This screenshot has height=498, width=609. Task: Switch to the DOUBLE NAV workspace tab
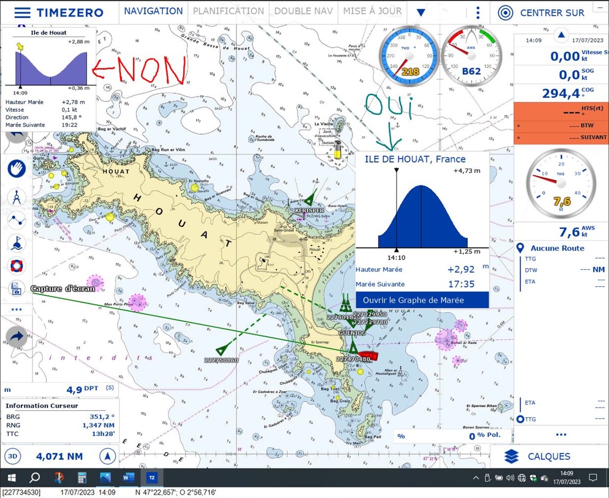point(303,11)
